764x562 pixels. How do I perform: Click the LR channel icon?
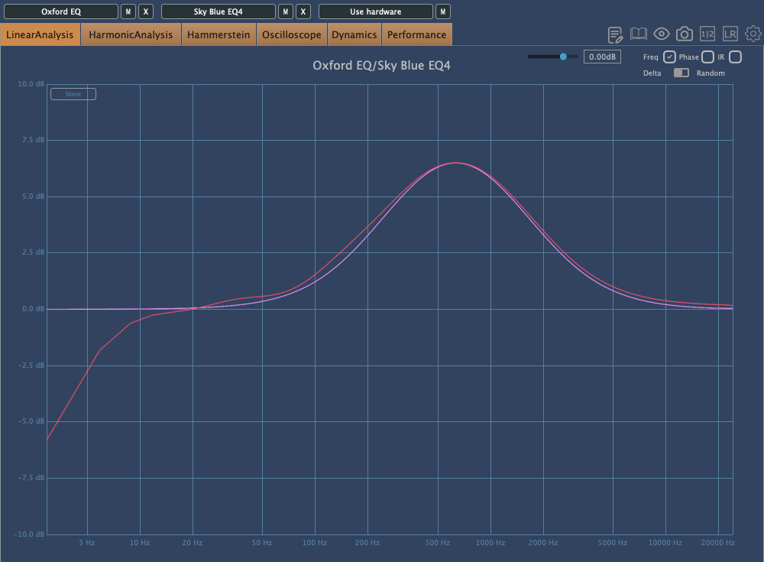(x=730, y=34)
